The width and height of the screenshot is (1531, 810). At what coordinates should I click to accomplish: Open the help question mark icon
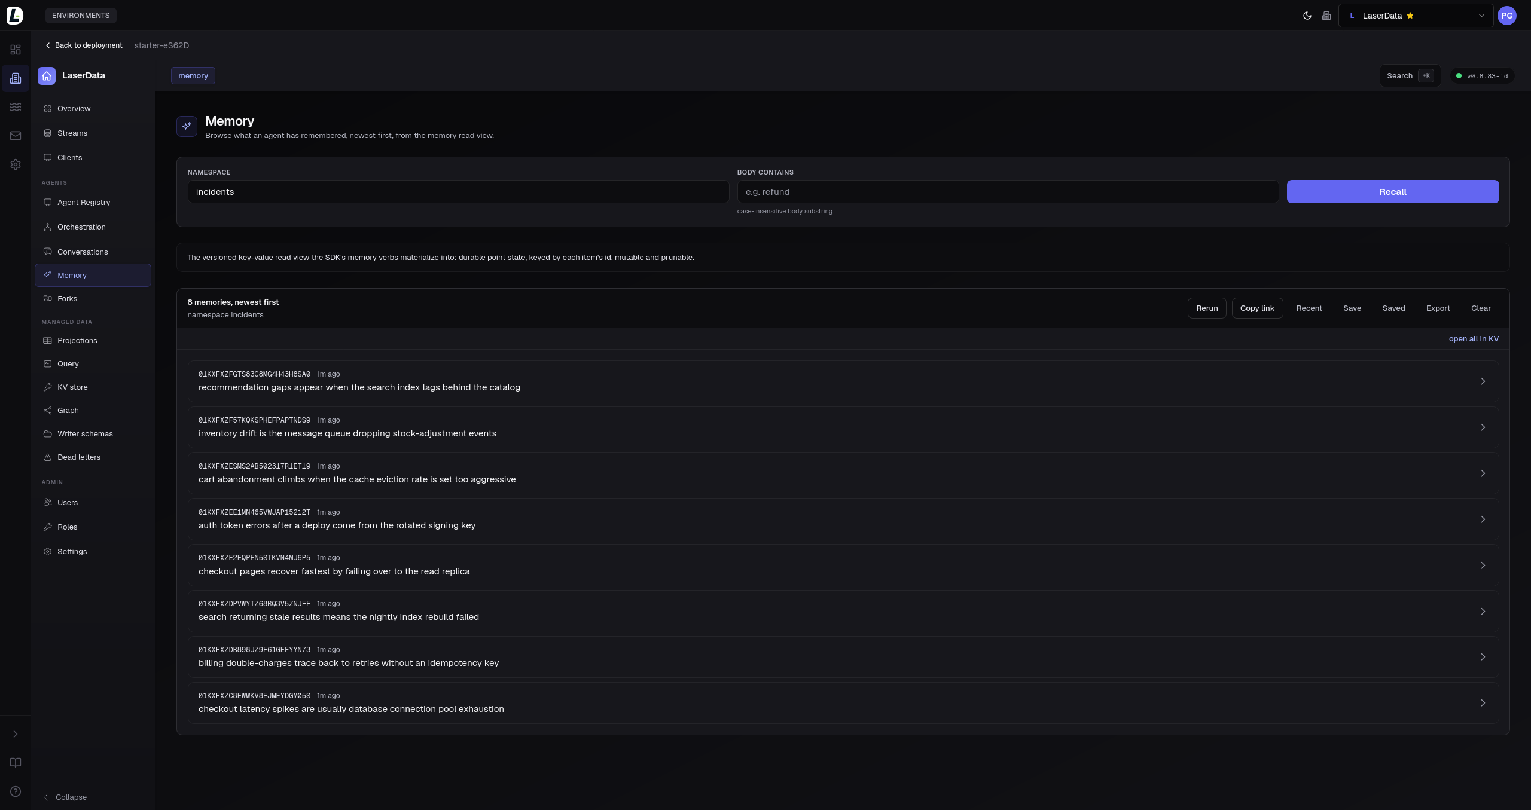click(x=16, y=791)
